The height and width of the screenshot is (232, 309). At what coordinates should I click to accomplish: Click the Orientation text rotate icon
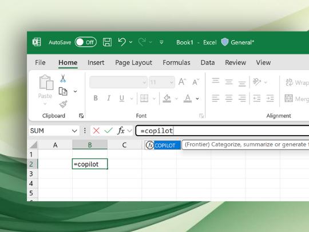[x=257, y=82]
